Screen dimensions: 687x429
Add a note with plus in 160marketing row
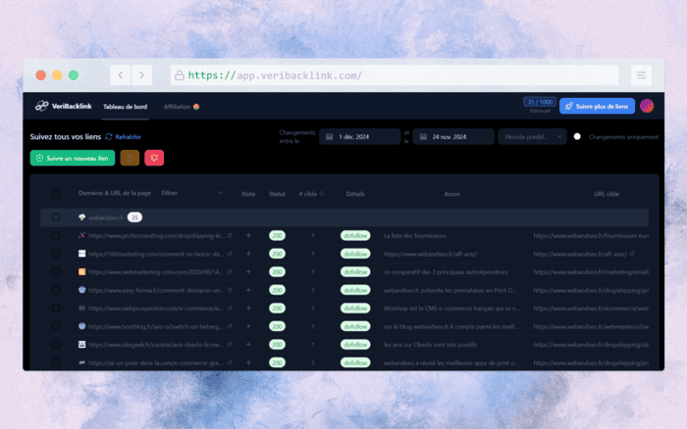pos(248,254)
